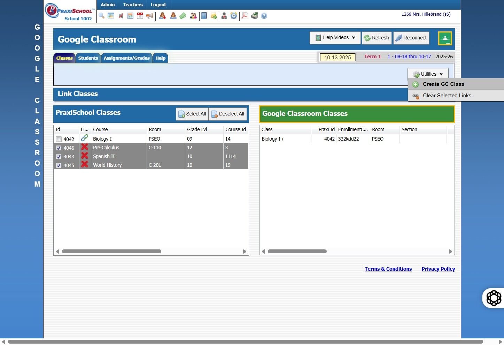Image resolution: width=504 pixels, height=345 pixels.
Task: Open the Teachers menu
Action: click(133, 5)
